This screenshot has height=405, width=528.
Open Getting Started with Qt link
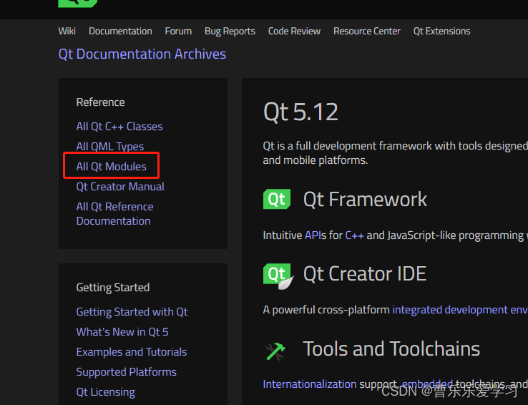(x=132, y=312)
